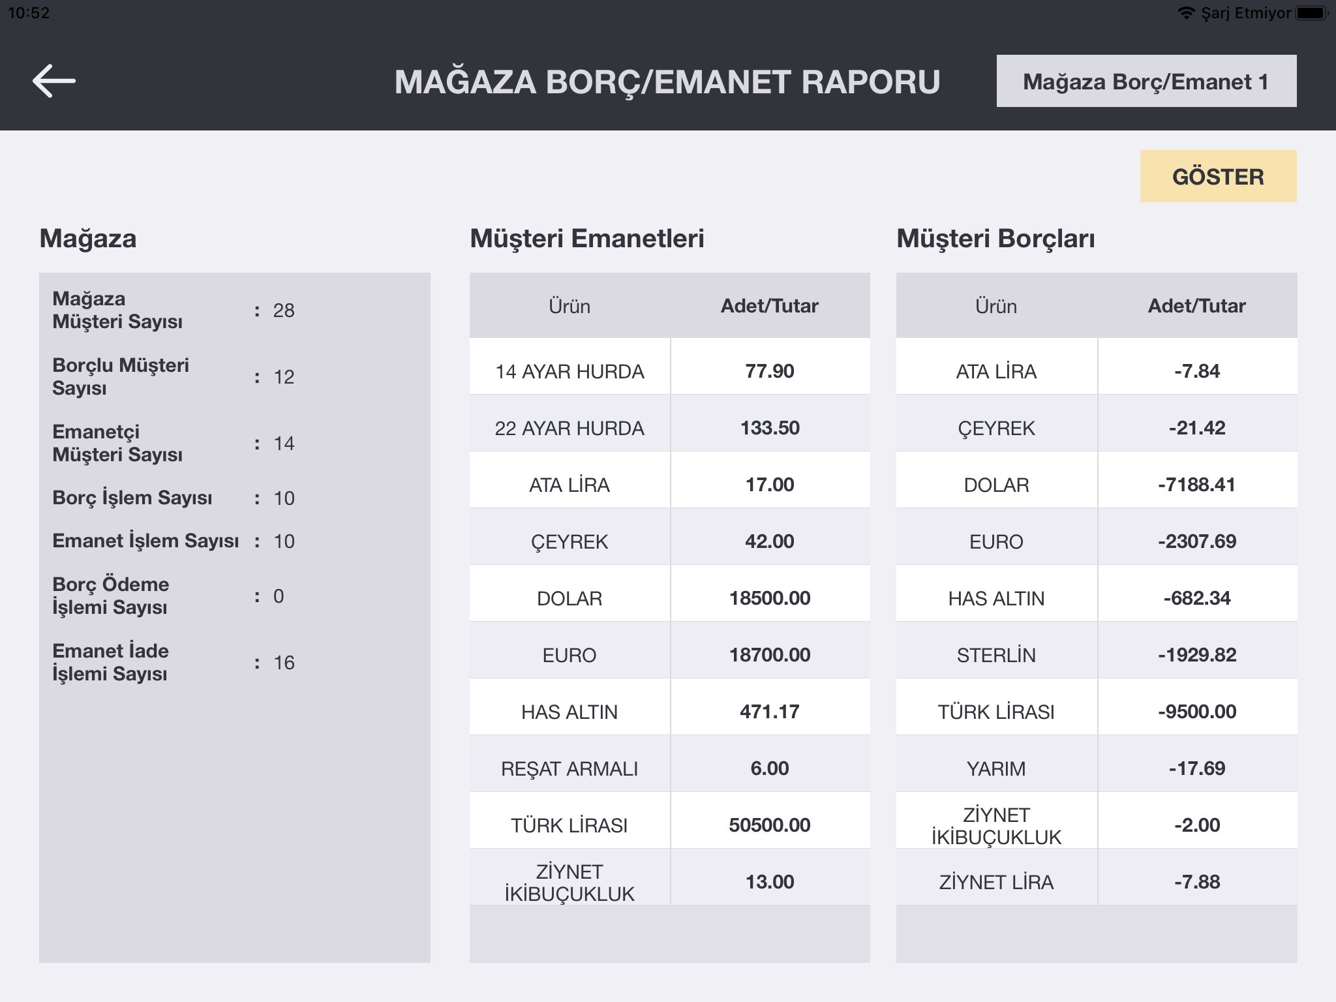Click Adet/Tutar header in Müşteri Borçları table
This screenshot has width=1336, height=1002.
tap(1197, 306)
